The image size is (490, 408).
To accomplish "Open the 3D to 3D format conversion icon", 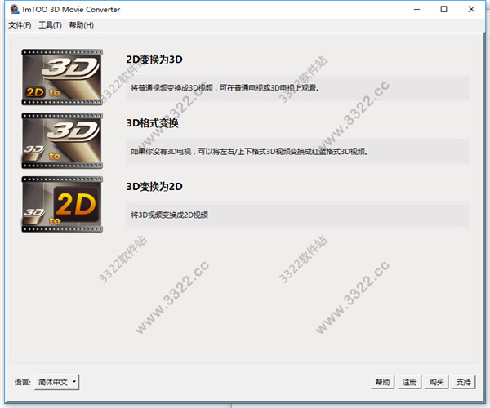I will click(x=62, y=141).
